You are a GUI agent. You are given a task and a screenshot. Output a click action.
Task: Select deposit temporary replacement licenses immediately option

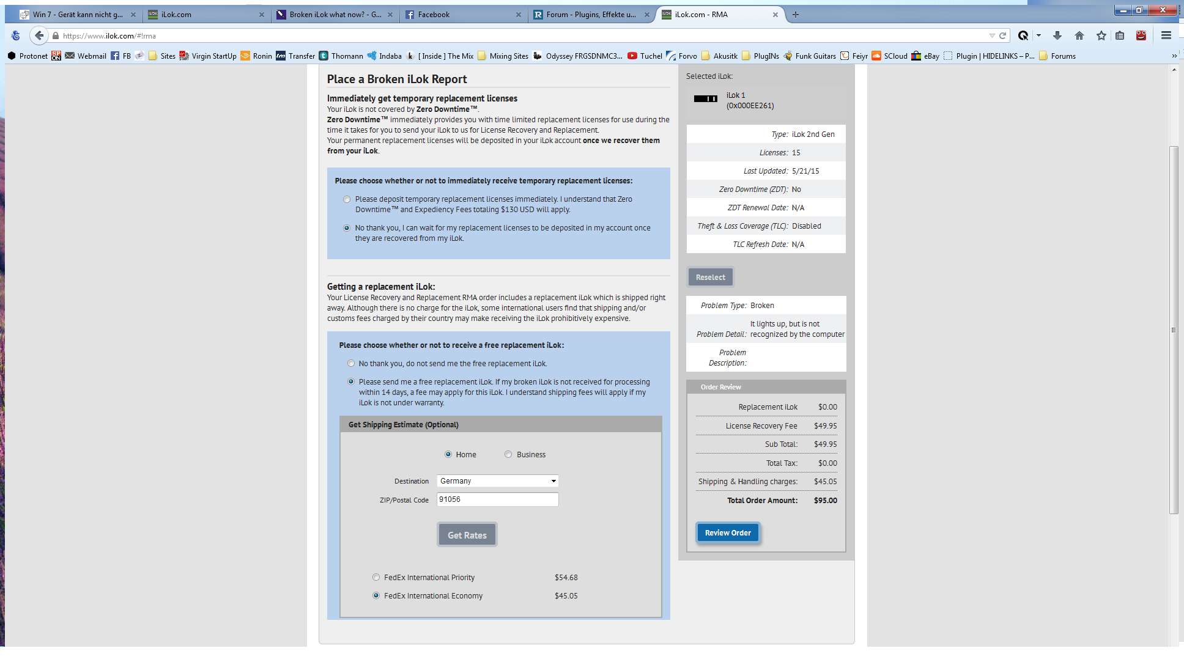(347, 199)
